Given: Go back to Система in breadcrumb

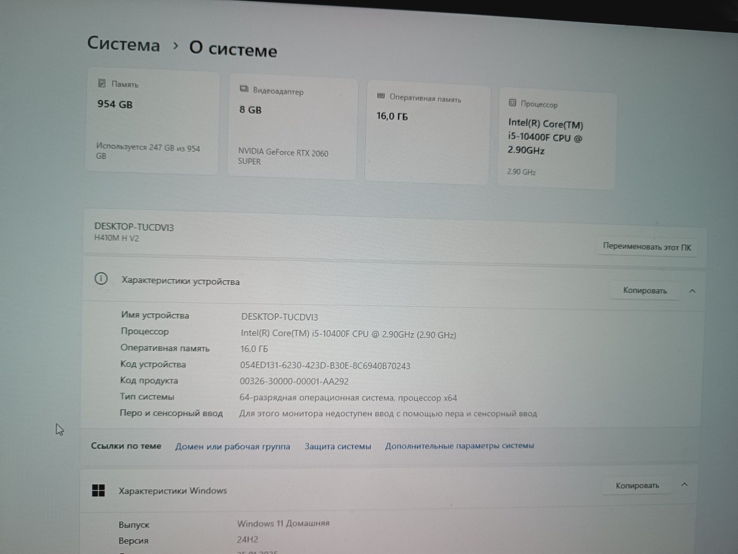Looking at the screenshot, I should (x=124, y=44).
